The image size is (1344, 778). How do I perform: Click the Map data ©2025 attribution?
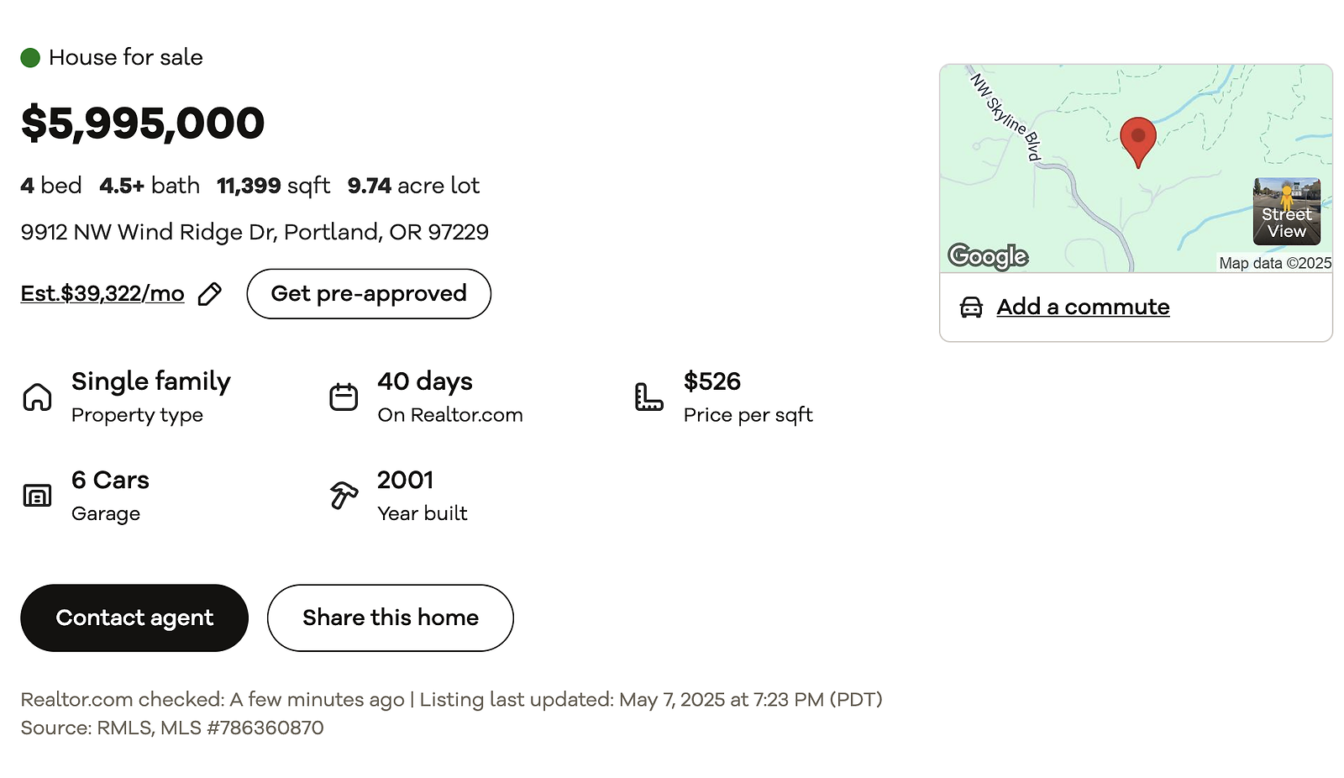click(x=1274, y=264)
